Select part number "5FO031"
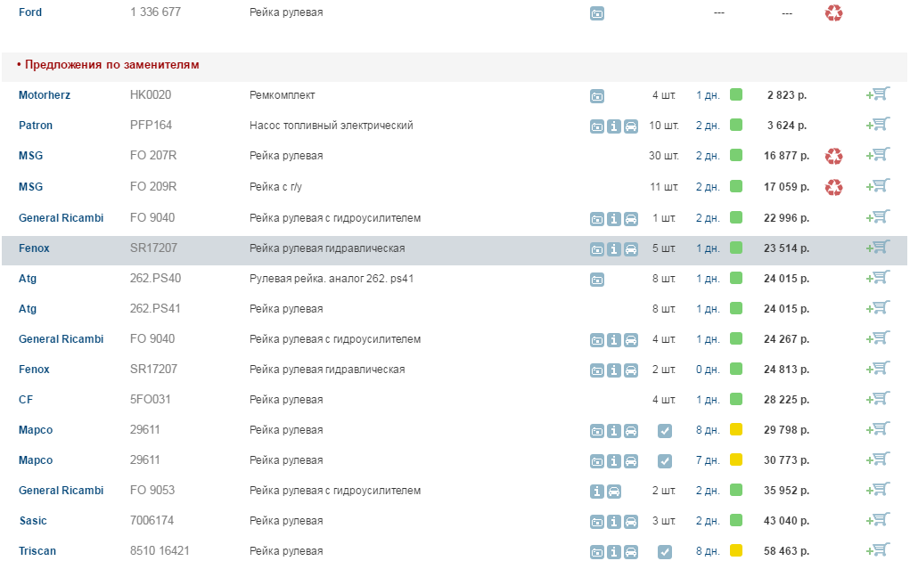 (151, 400)
